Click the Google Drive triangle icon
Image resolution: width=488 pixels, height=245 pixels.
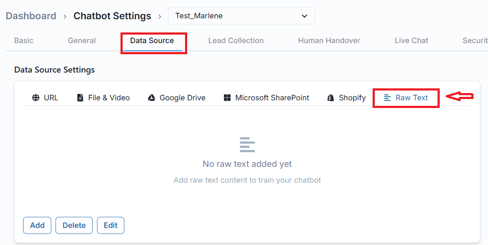[151, 98]
